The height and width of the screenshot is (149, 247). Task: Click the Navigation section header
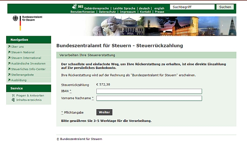(x=29, y=40)
